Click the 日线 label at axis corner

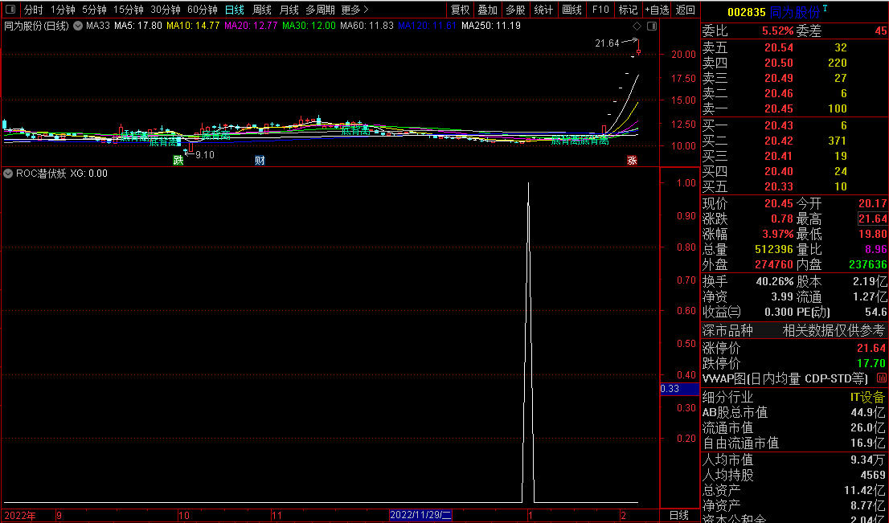pos(678,516)
